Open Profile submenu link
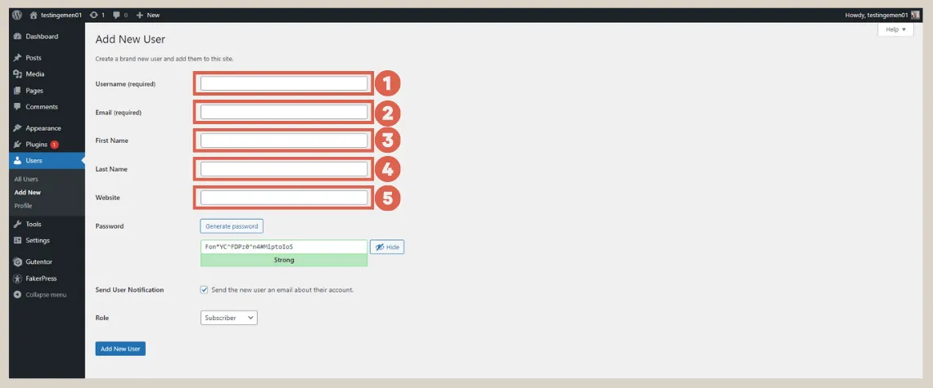 tap(23, 206)
